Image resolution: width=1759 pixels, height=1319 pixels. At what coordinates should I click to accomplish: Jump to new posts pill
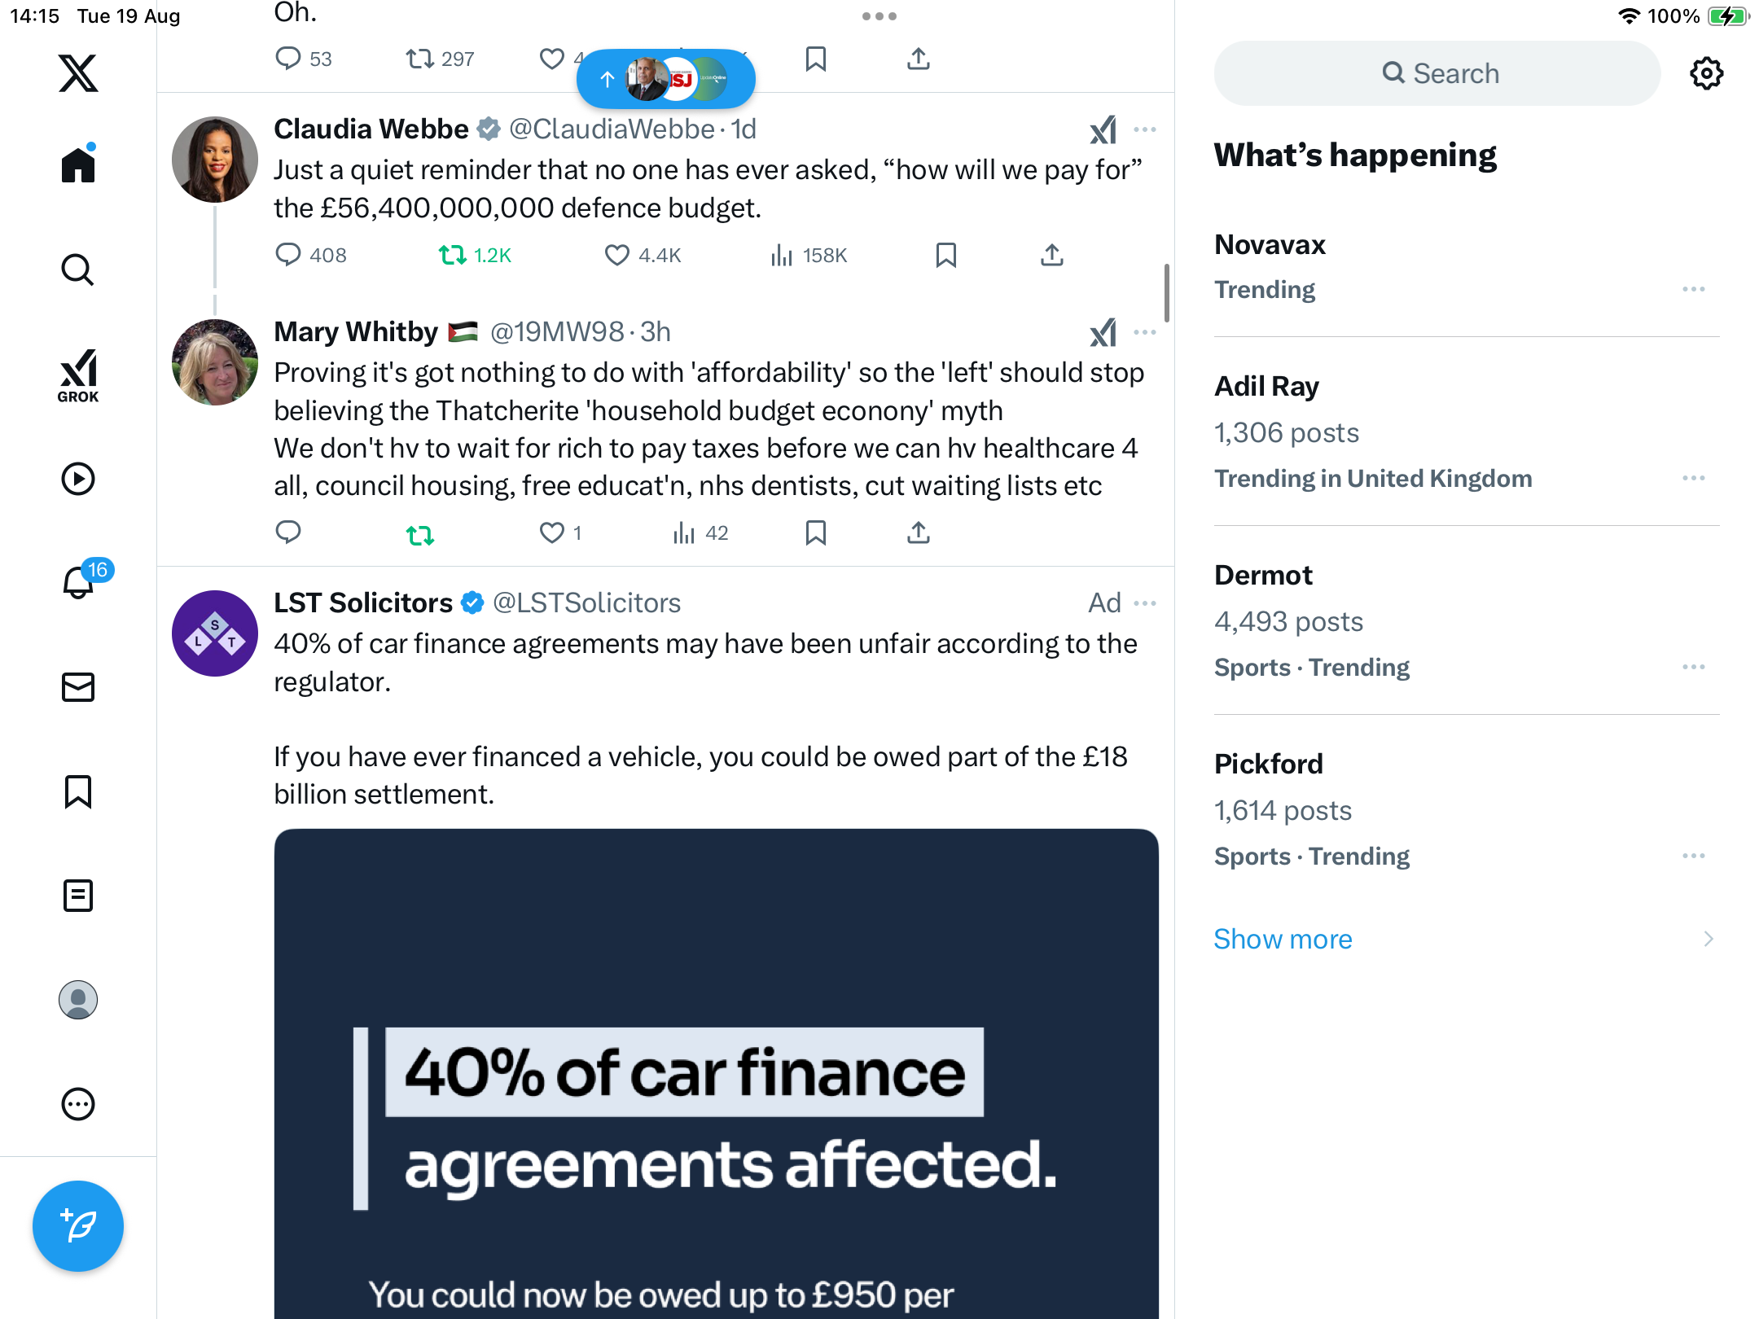click(665, 79)
